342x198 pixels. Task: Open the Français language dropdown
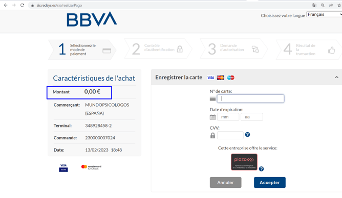pyautogui.click(x=324, y=14)
